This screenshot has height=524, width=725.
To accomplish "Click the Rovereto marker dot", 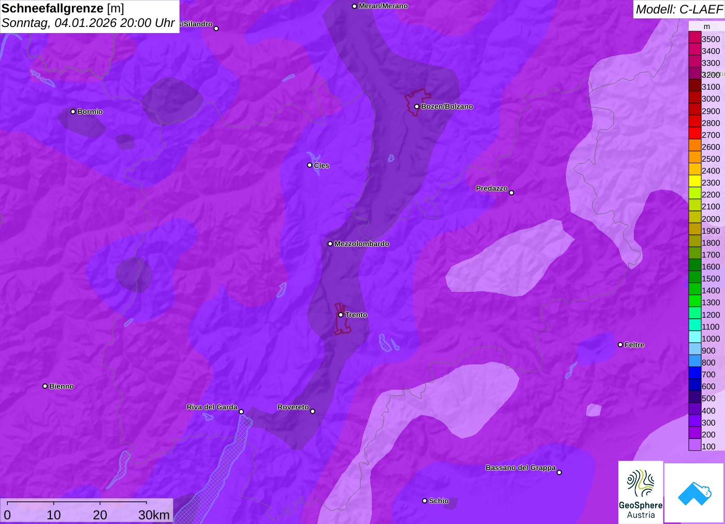I will click(x=312, y=412).
